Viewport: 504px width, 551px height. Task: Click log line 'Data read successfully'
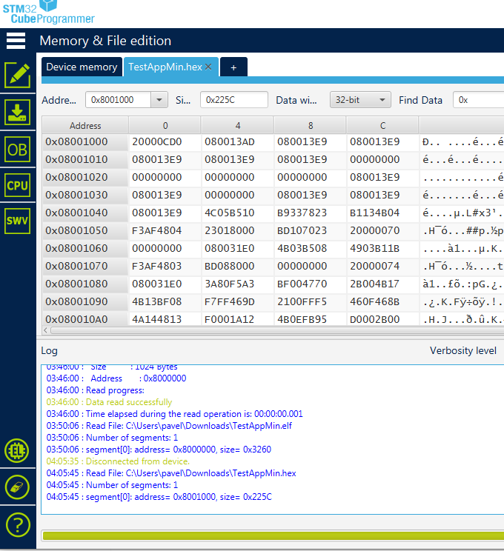(x=109, y=402)
